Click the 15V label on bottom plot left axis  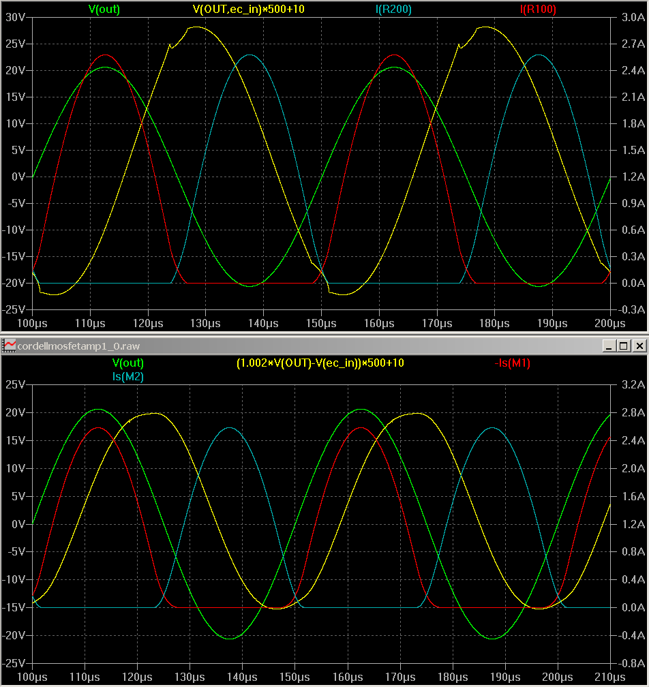[15, 440]
